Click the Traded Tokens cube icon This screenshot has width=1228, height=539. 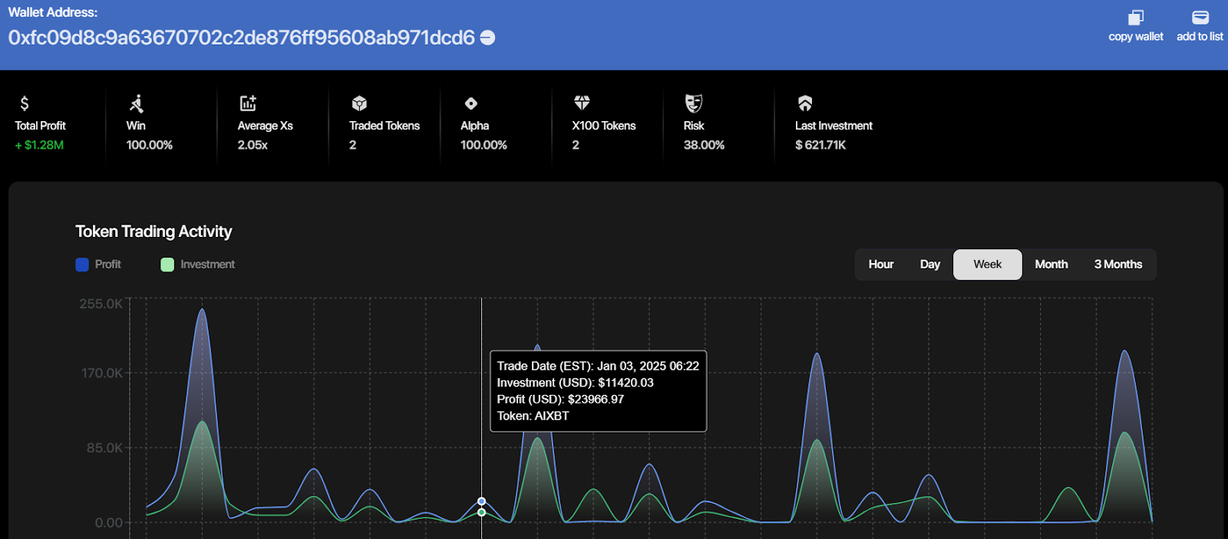point(359,104)
